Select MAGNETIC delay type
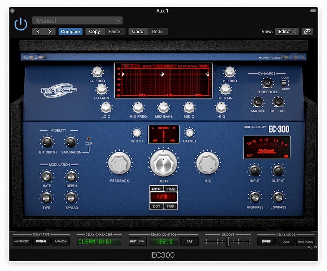Viewport: 327px width, 271px height. pyautogui.click(x=22, y=241)
